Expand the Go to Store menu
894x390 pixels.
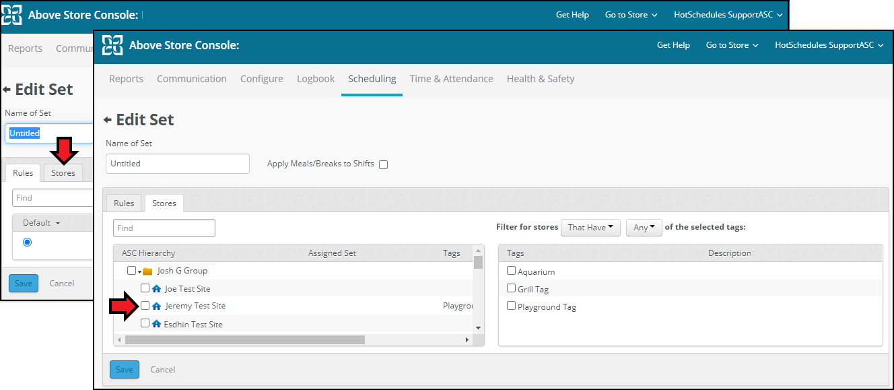tap(732, 45)
